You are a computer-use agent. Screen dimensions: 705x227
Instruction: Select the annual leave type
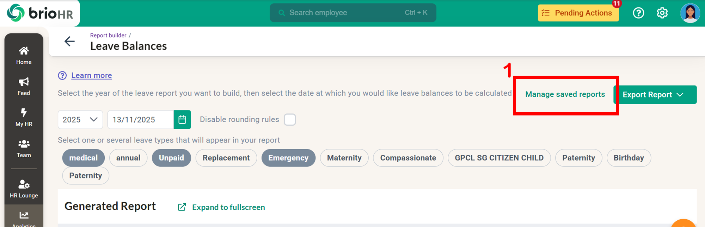(128, 158)
